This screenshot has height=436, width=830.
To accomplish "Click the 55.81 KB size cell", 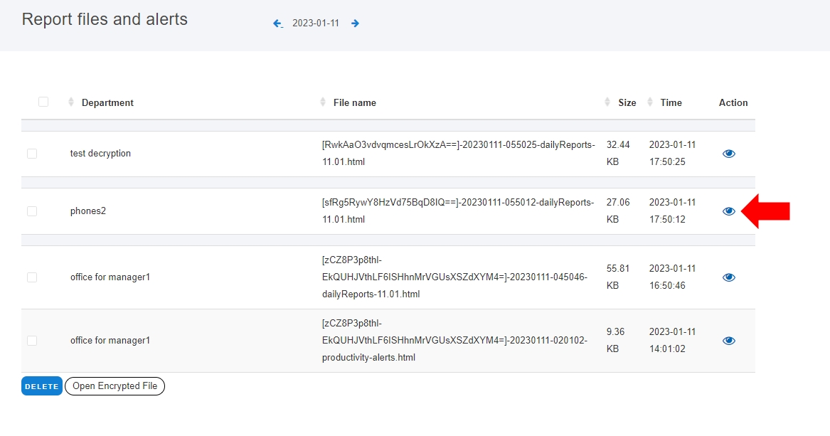I will 618,277.
